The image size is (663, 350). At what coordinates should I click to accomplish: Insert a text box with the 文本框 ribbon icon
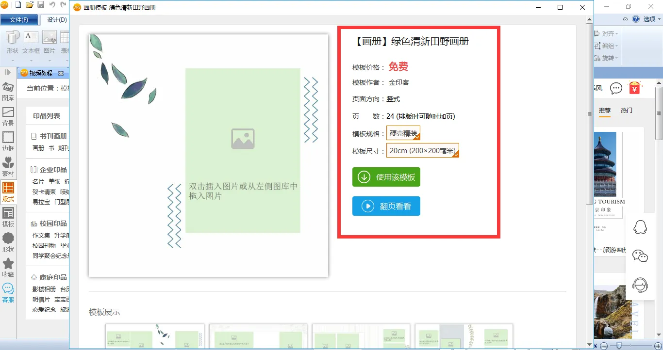[31, 37]
